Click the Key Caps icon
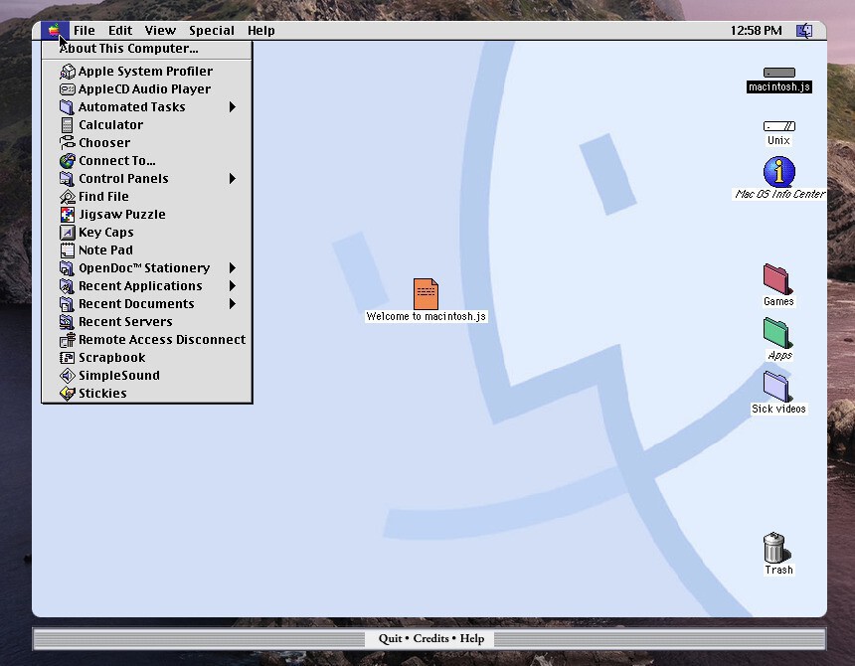 67,233
